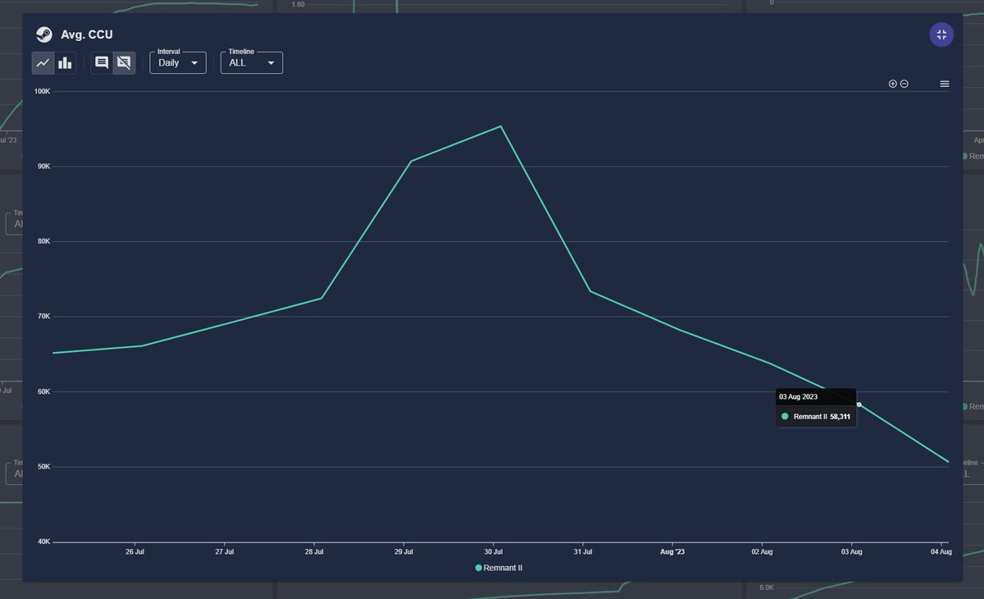Click the 28 Jul x-axis label

tap(314, 552)
